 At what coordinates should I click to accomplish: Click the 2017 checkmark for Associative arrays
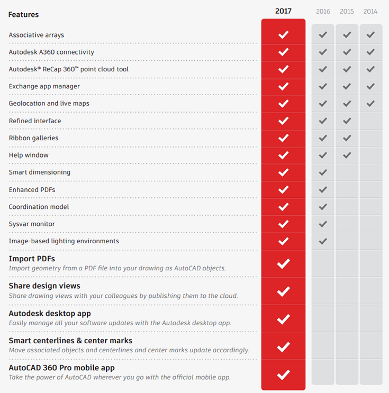tap(283, 35)
